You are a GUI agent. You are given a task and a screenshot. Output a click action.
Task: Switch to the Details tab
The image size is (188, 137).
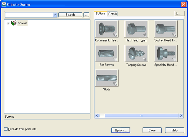point(112,14)
